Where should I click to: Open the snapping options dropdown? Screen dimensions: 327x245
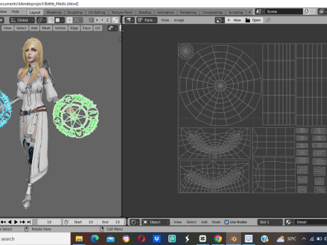tap(60, 20)
